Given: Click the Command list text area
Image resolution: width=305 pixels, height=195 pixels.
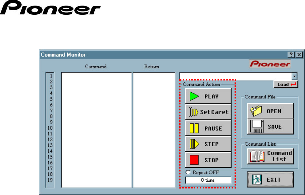Looking at the screenshot, I should tap(96, 130).
